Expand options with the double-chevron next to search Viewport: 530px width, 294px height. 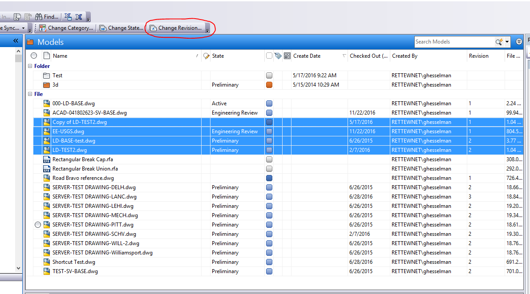[x=519, y=41]
